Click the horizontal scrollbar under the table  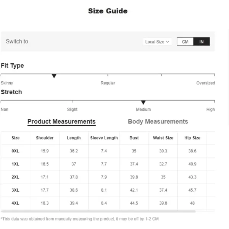click(98, 211)
